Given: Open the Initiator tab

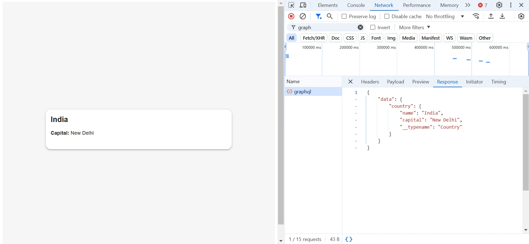Looking at the screenshot, I should pyautogui.click(x=474, y=82).
